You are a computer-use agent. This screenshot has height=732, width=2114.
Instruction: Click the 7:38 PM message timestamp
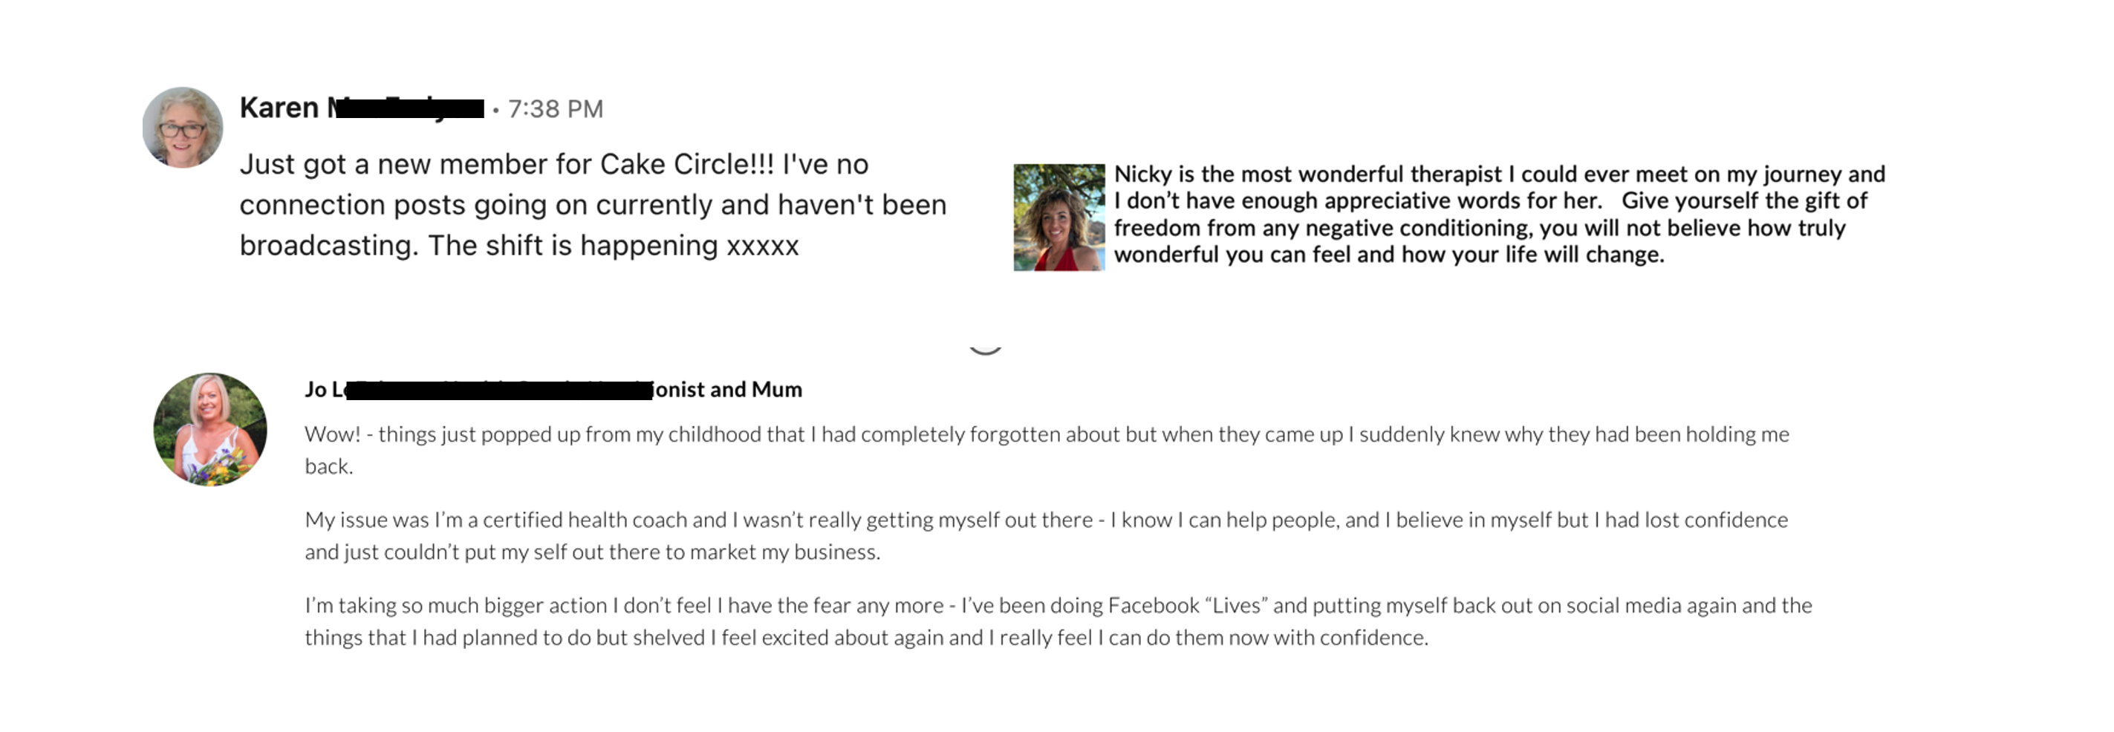555,109
